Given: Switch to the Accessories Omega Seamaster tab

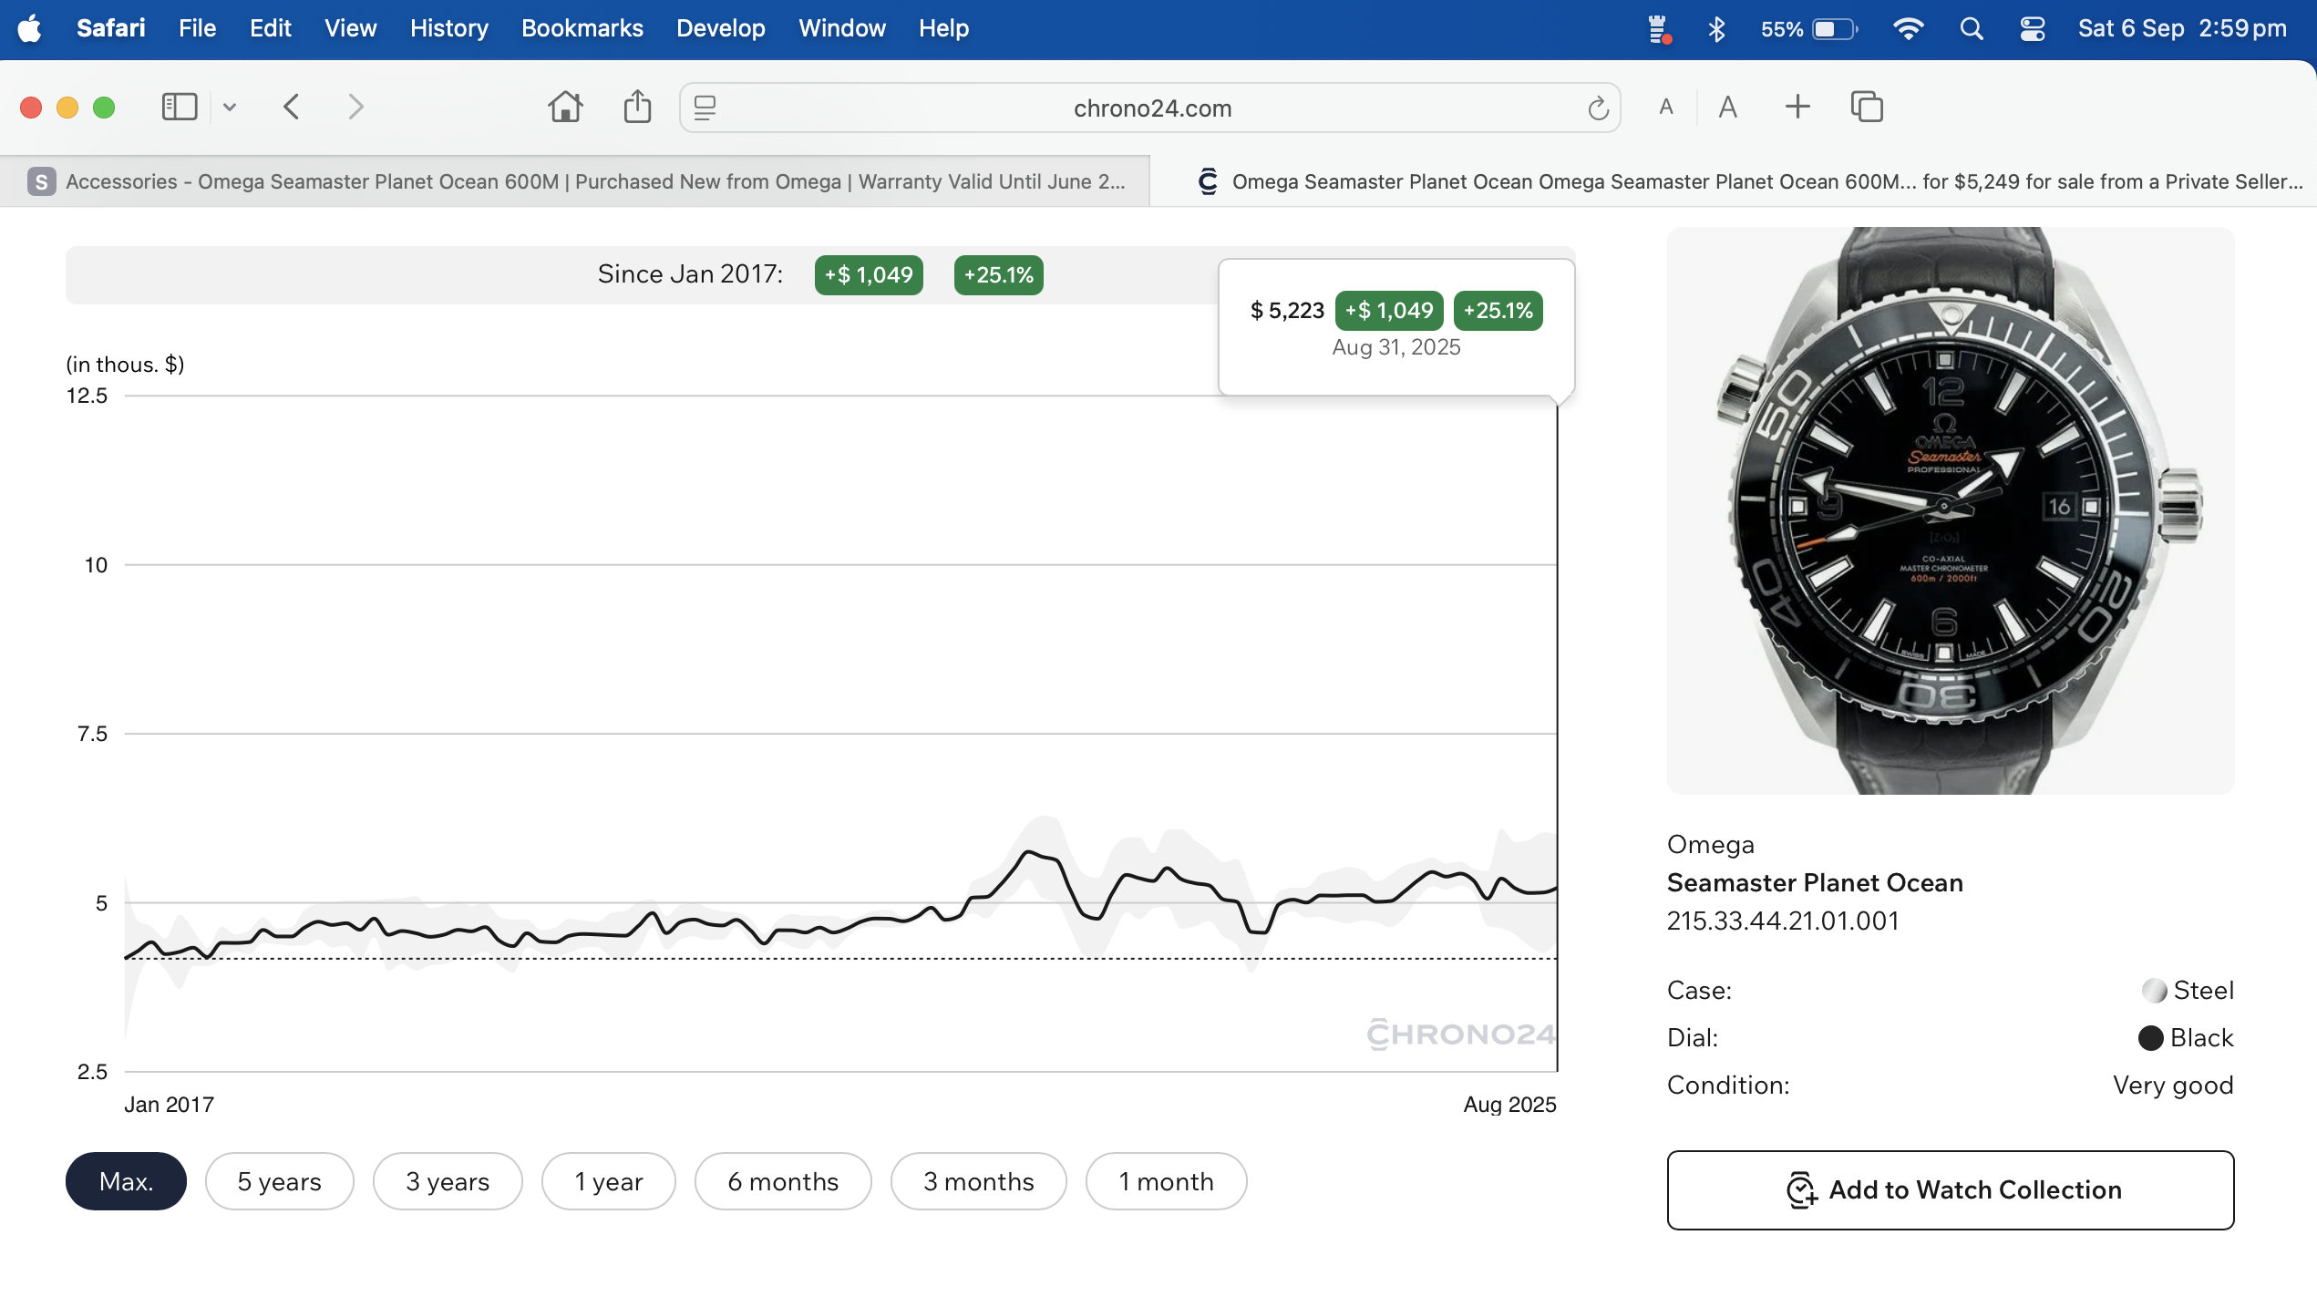Looking at the screenshot, I should 575,181.
